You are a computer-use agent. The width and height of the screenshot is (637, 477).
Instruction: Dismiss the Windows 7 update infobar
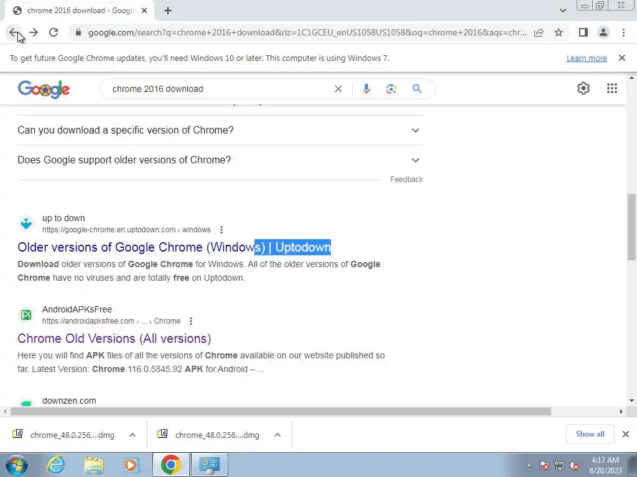[x=622, y=58]
